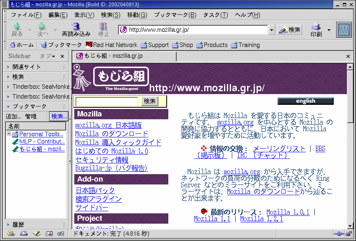
Task: Click the 検索... button in sidebar bookmarks panel
Action: (x=59, y=116)
